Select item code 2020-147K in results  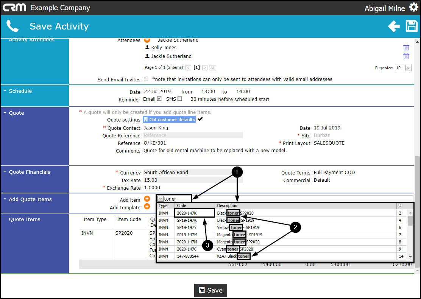[x=194, y=213]
